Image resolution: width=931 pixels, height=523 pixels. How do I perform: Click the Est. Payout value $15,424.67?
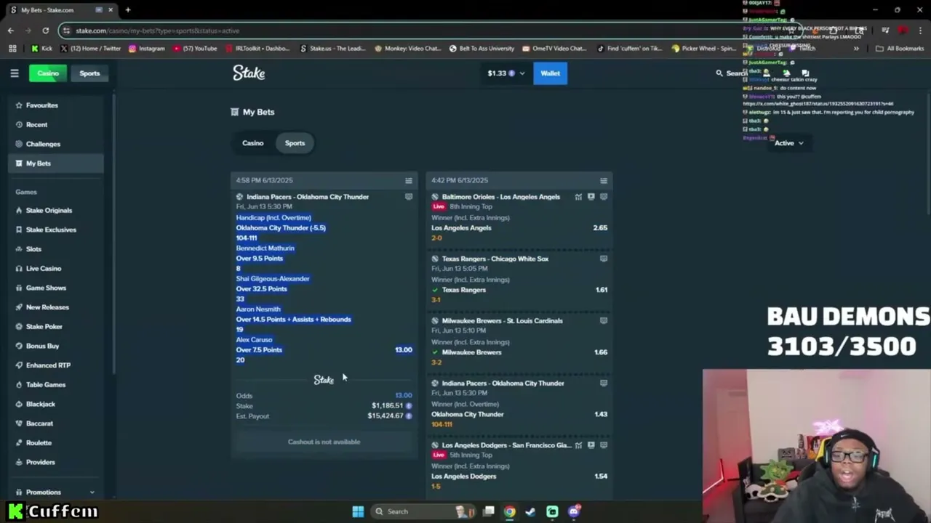(x=385, y=416)
